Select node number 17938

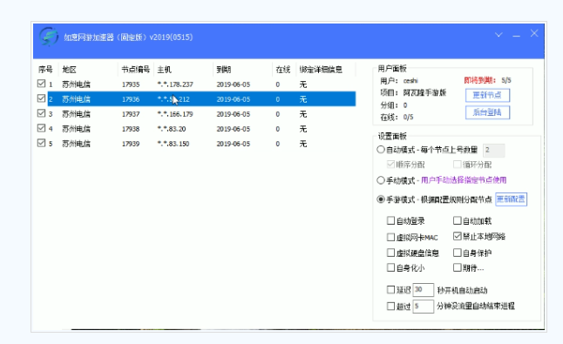pos(131,129)
